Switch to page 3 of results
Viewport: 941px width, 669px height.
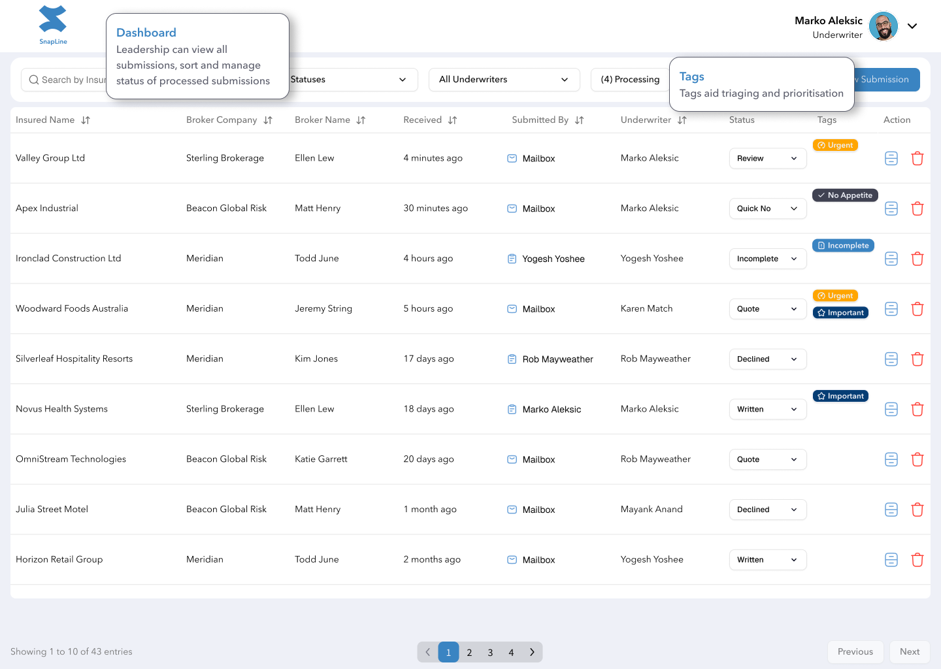point(490,652)
